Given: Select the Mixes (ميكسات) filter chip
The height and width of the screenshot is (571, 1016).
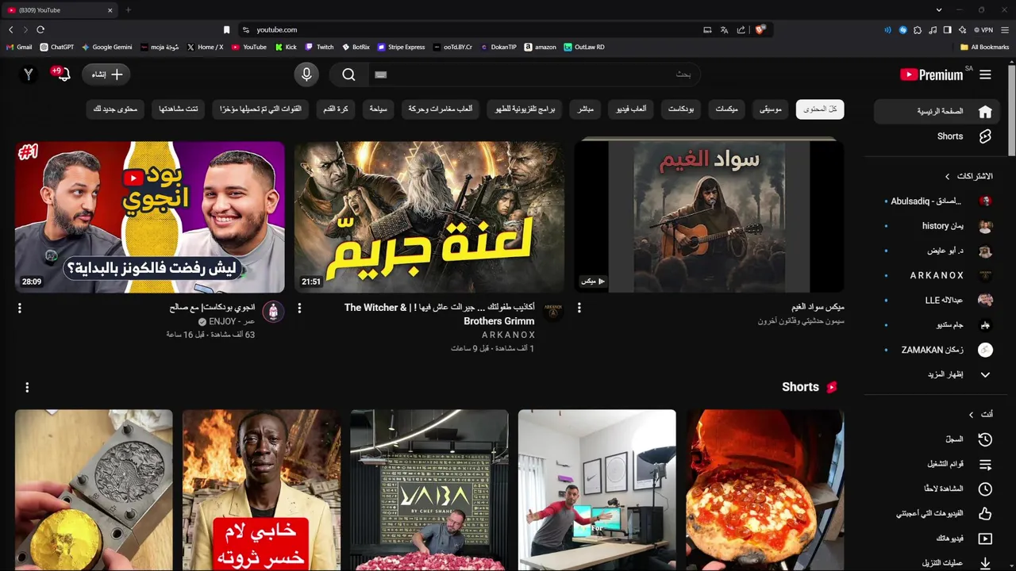Looking at the screenshot, I should coord(726,109).
